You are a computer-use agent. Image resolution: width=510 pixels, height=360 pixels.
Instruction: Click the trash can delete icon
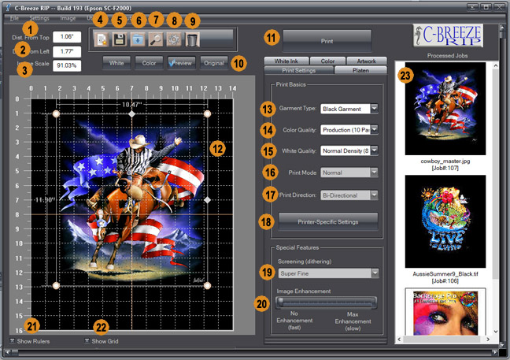point(192,39)
